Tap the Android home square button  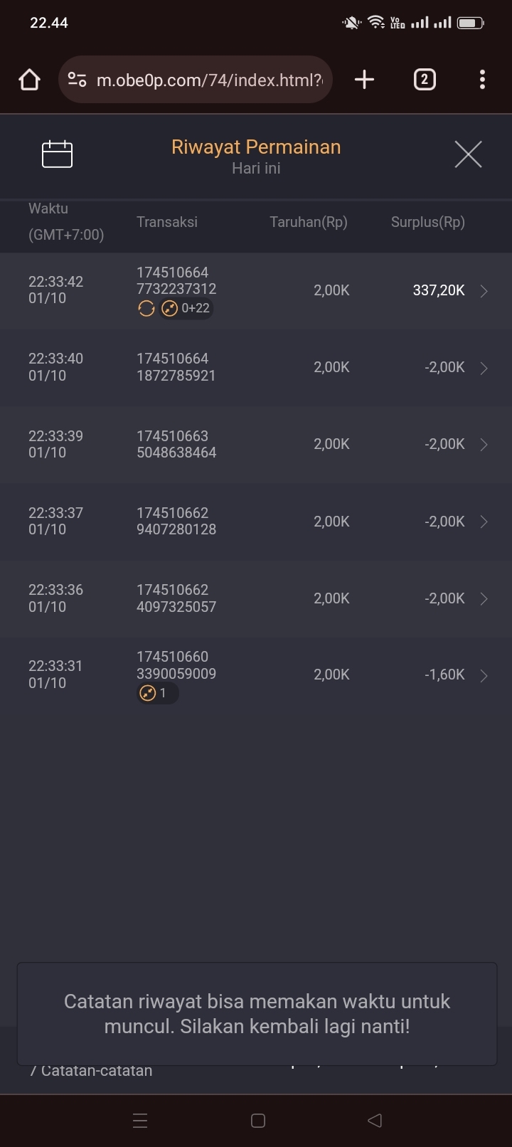click(258, 1121)
